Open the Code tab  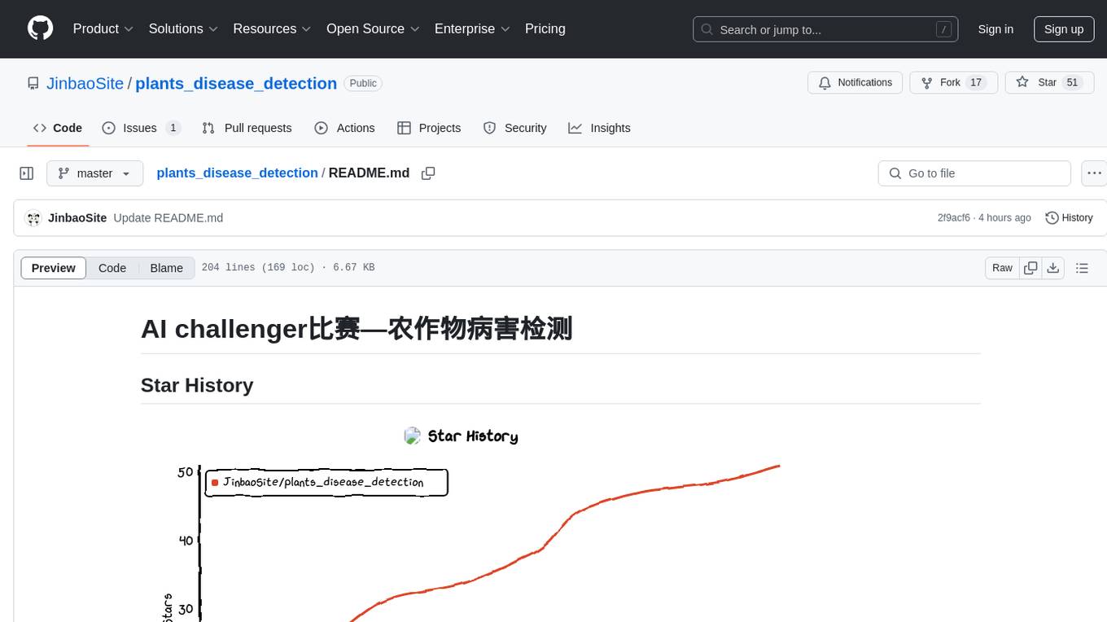click(58, 128)
